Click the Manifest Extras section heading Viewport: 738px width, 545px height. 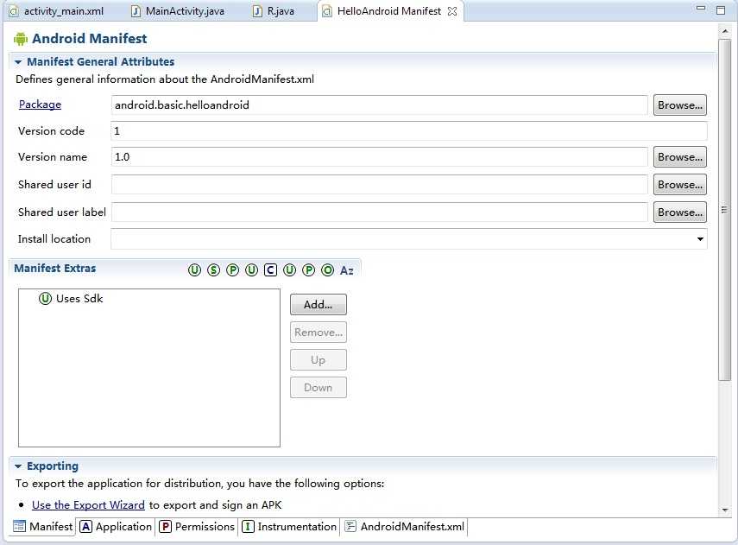click(x=55, y=269)
